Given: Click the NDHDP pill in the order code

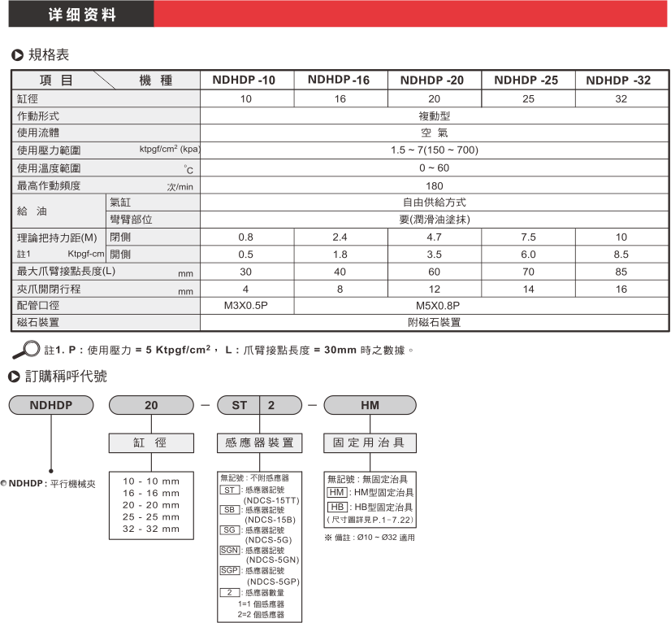Looking at the screenshot, I should pyautogui.click(x=50, y=404).
